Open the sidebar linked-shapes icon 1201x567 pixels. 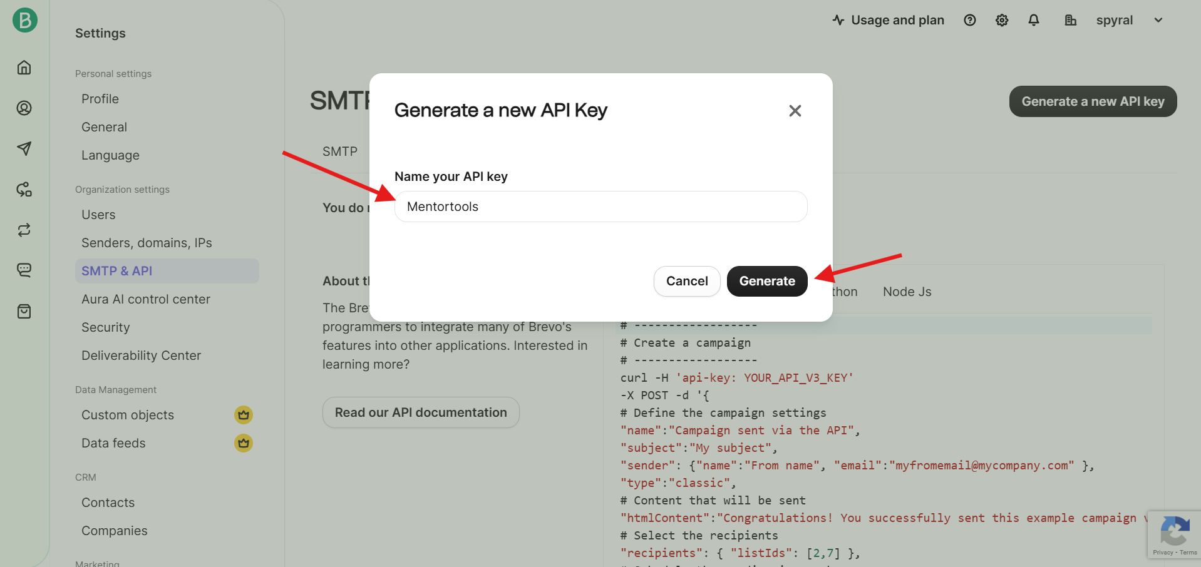tap(24, 189)
